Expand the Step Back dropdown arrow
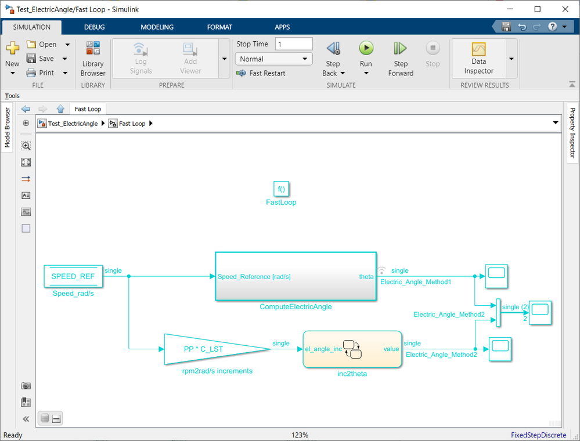This screenshot has width=580, height=441. [x=343, y=73]
